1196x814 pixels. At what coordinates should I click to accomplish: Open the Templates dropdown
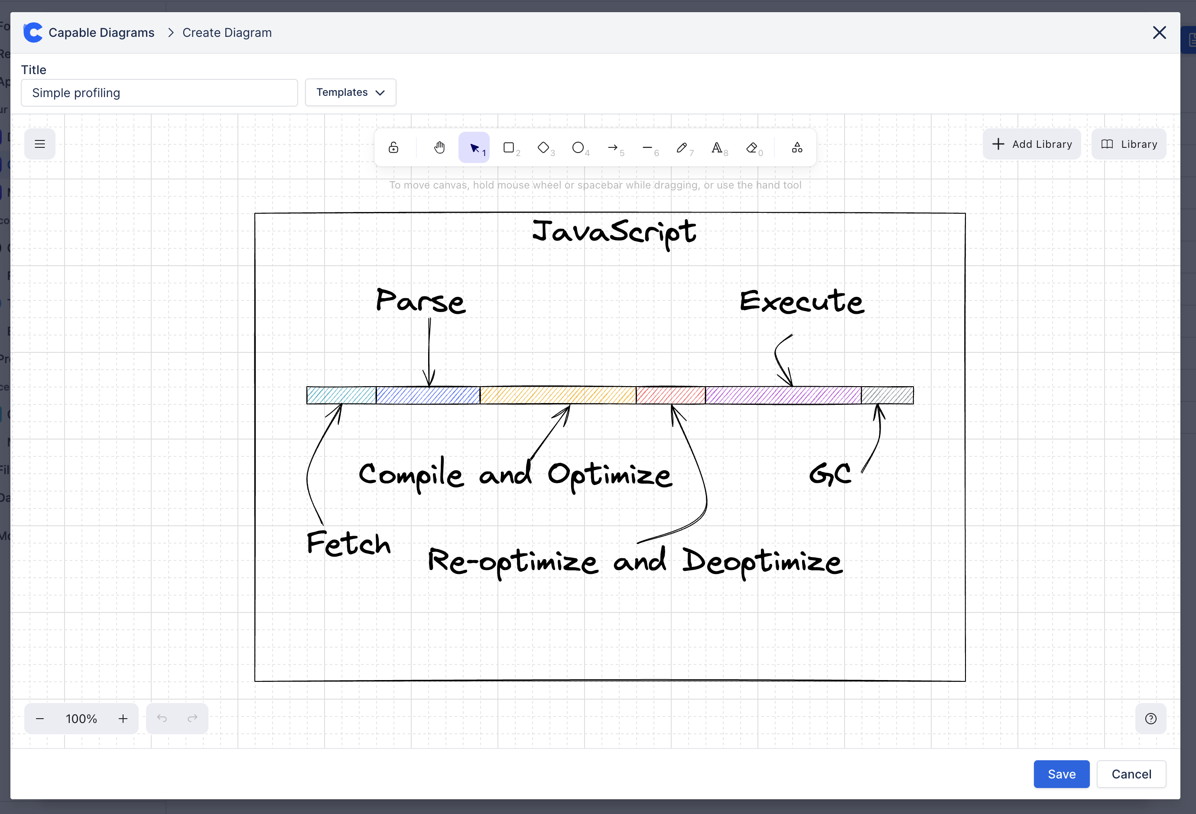(351, 93)
